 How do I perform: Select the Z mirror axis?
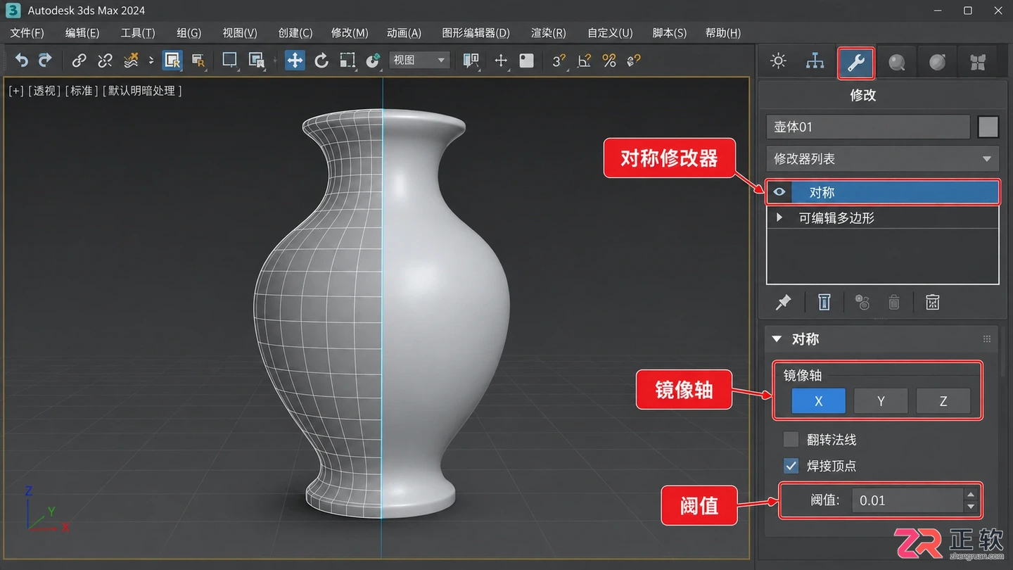tap(943, 401)
